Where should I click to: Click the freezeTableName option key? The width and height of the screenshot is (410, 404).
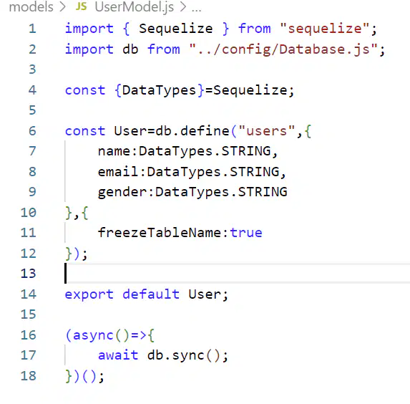pyautogui.click(x=160, y=233)
